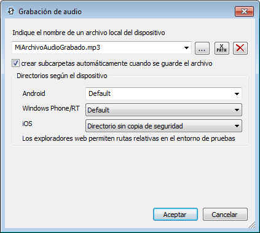Click the Directorios según el dispositivo group title
Image resolution: width=260 pixels, height=233 pixels.
point(62,76)
